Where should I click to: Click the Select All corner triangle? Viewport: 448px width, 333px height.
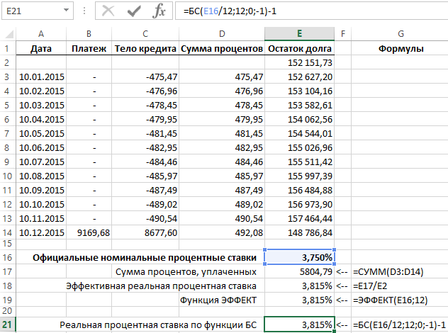pyautogui.click(x=7, y=34)
